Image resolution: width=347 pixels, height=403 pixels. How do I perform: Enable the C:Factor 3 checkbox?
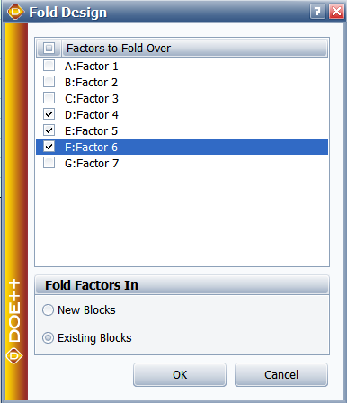49,98
